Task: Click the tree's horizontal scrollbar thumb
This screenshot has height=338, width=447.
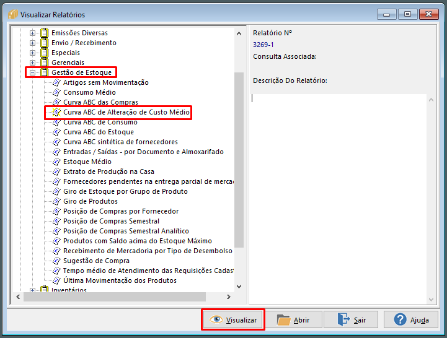Action: [x=115, y=297]
